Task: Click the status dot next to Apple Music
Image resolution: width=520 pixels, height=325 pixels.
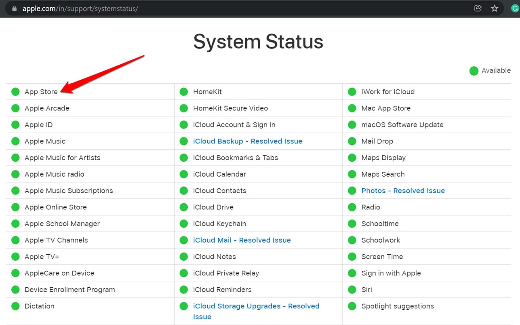Action: coord(15,141)
